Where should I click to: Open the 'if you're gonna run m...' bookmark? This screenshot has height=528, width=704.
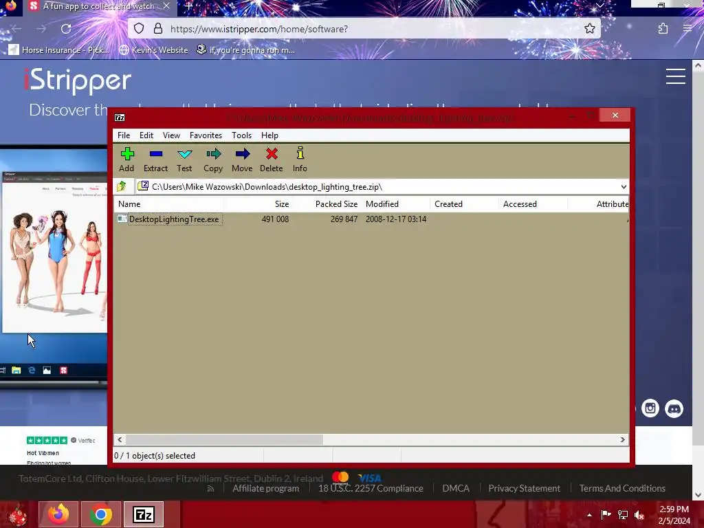coord(245,49)
